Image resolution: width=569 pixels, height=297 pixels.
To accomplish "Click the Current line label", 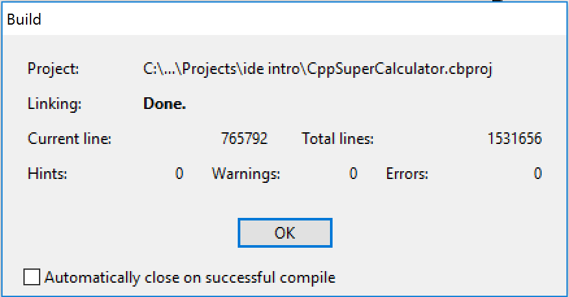I will [x=70, y=139].
